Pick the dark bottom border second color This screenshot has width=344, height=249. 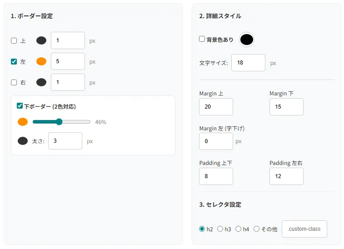23,141
